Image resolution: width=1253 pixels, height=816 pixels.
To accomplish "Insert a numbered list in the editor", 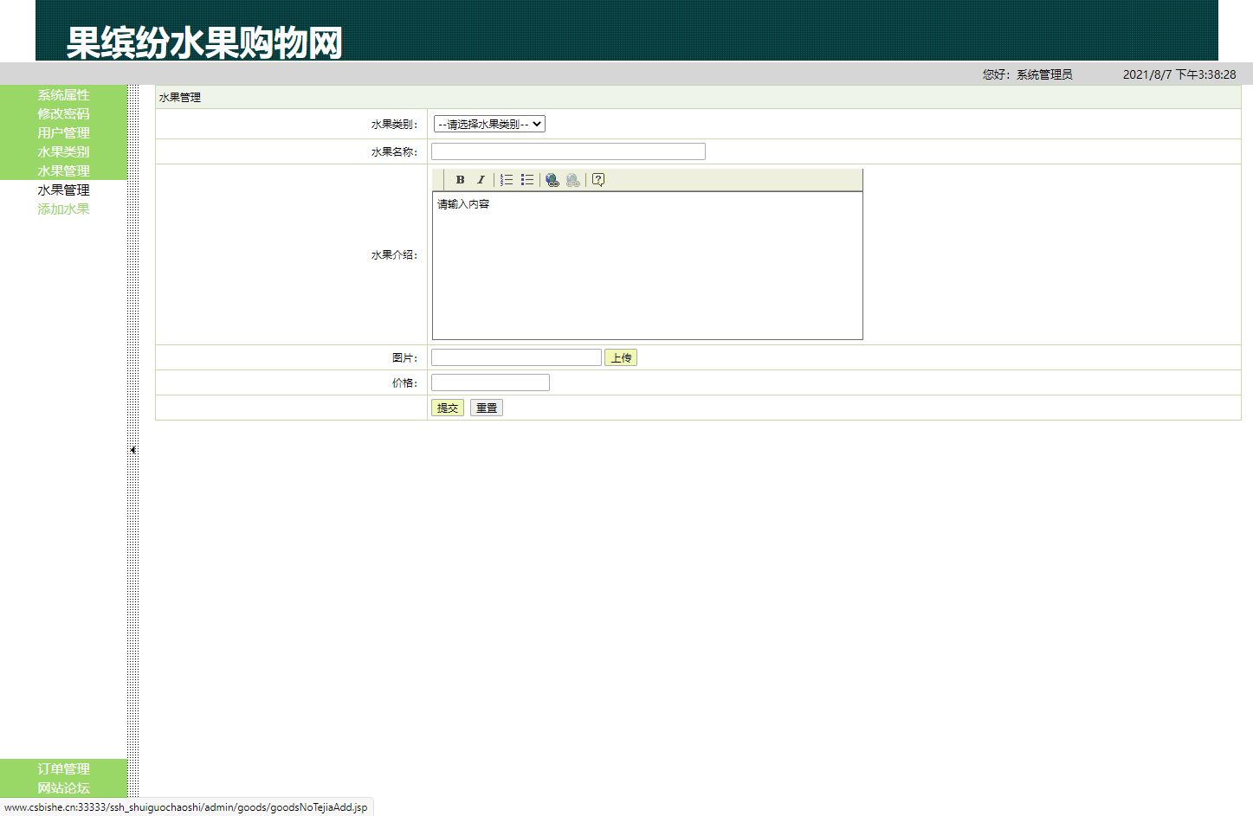I will (507, 180).
